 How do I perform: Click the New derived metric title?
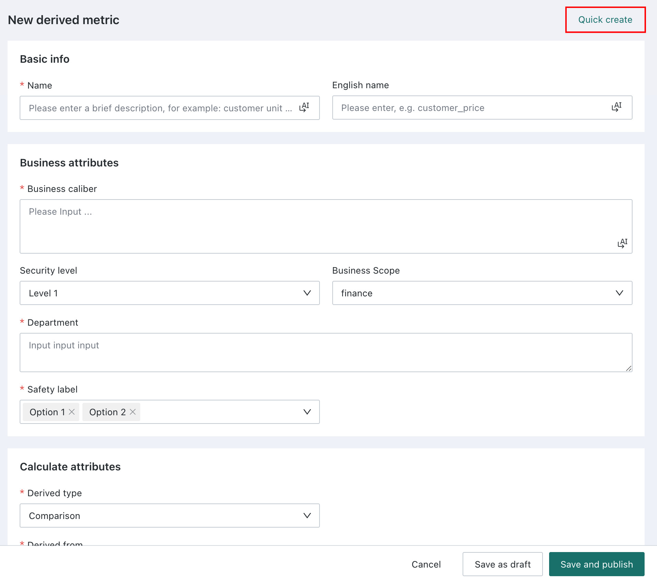63,20
